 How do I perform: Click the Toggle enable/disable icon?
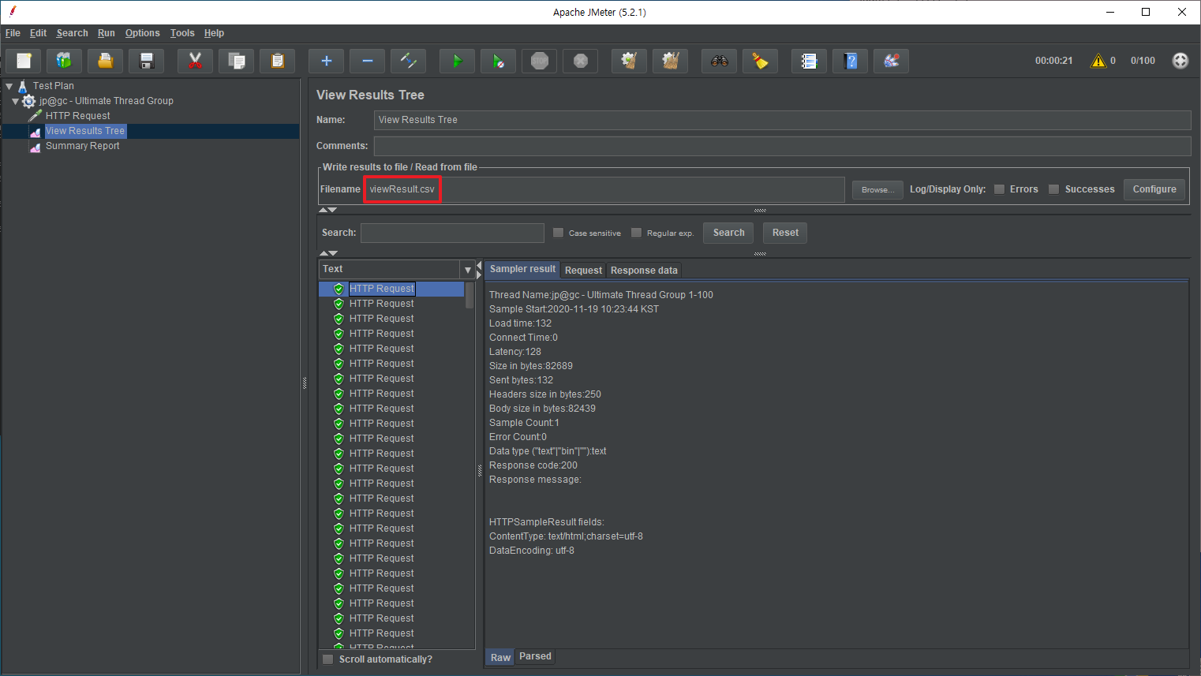tap(408, 61)
